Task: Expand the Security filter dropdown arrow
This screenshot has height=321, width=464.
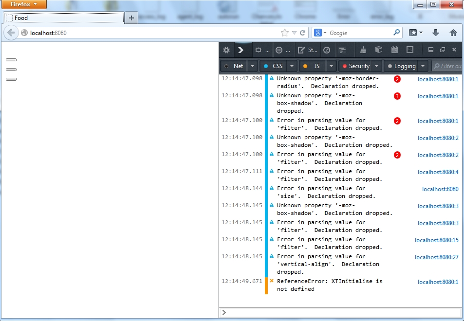Action: pyautogui.click(x=376, y=66)
